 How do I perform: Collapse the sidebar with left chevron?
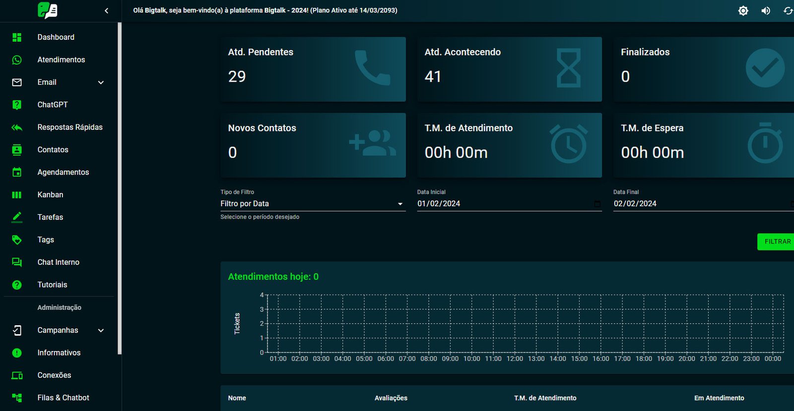point(106,10)
